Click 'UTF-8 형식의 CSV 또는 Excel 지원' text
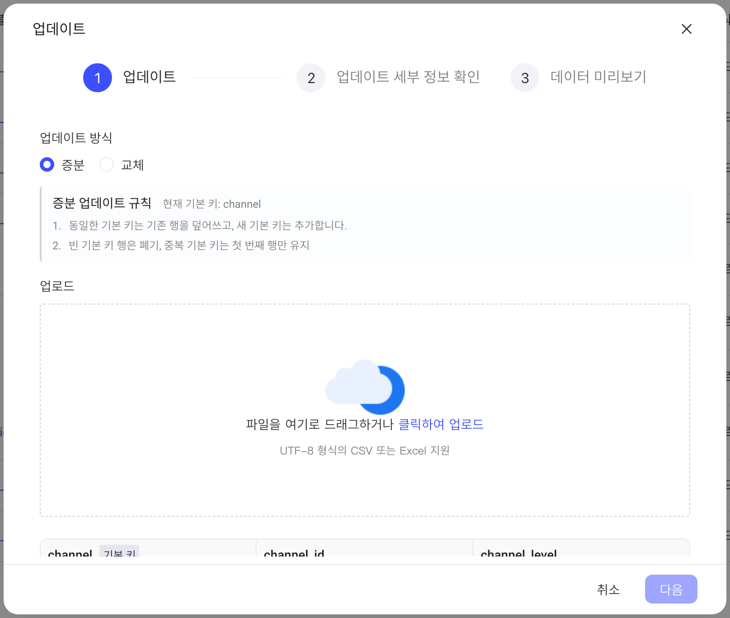The height and width of the screenshot is (618, 730). 365,450
